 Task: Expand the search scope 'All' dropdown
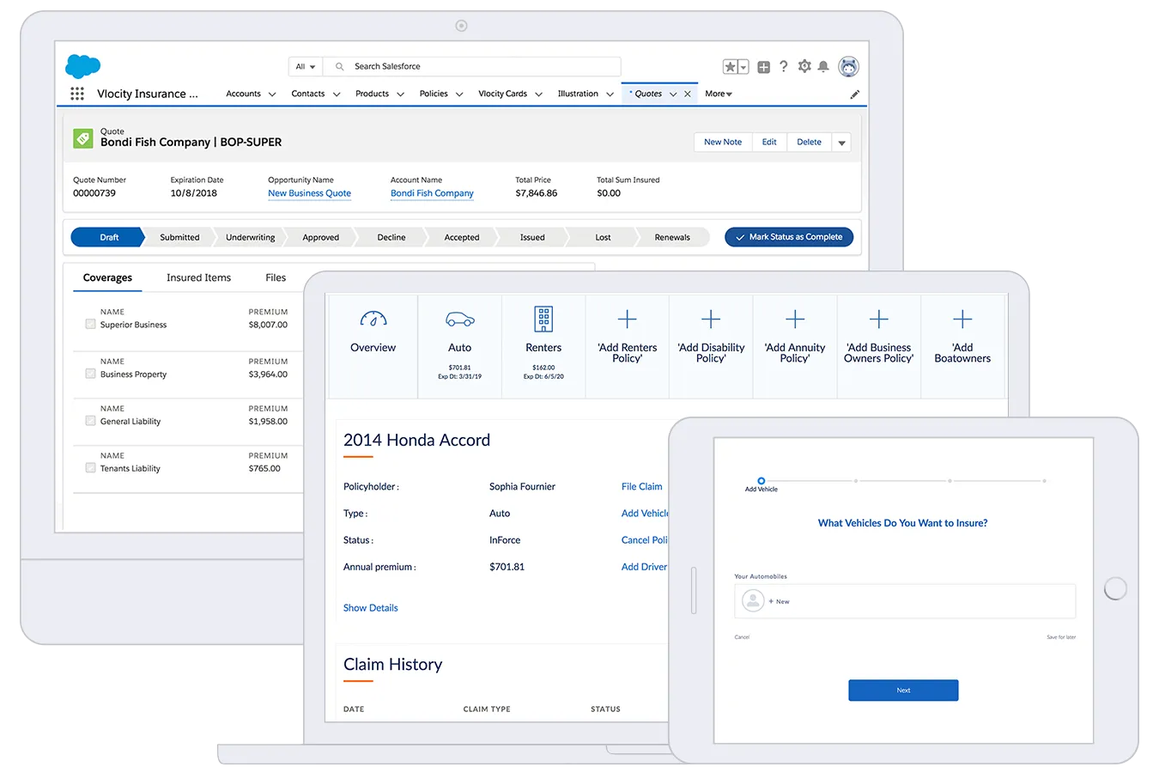(x=306, y=66)
